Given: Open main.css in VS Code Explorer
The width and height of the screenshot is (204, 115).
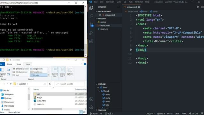Looking at the screenshot, I should tap(104, 29).
